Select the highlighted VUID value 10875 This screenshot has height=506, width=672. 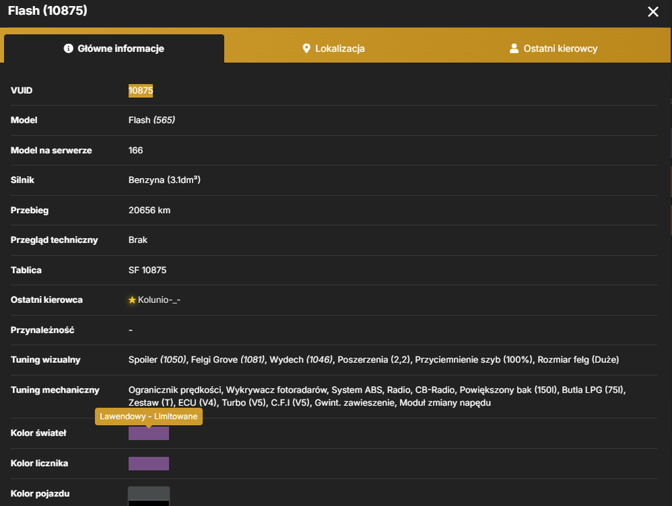pyautogui.click(x=140, y=90)
